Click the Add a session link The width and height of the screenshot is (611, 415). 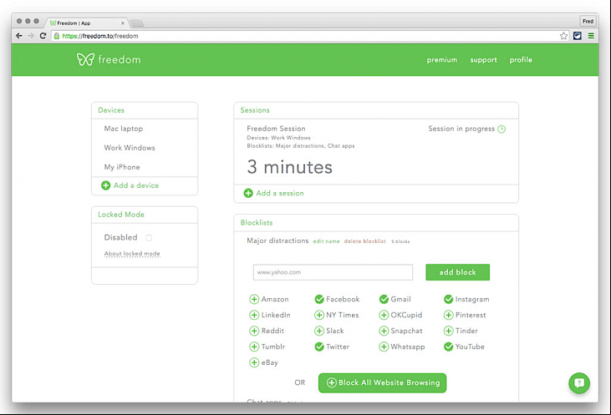pos(280,193)
